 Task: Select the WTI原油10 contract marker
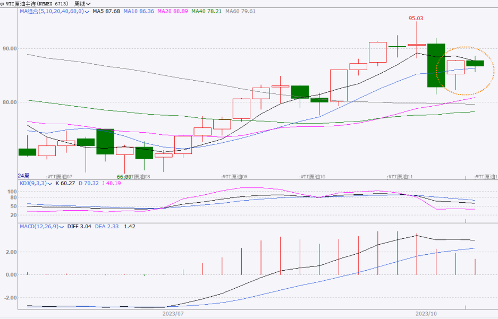[313, 176]
